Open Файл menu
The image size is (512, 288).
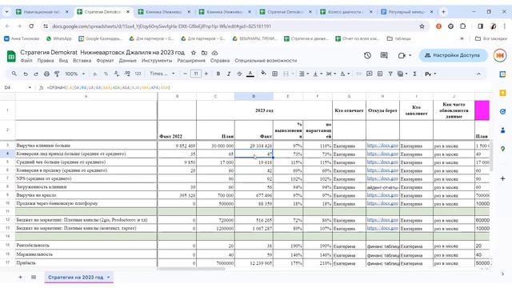26,61
